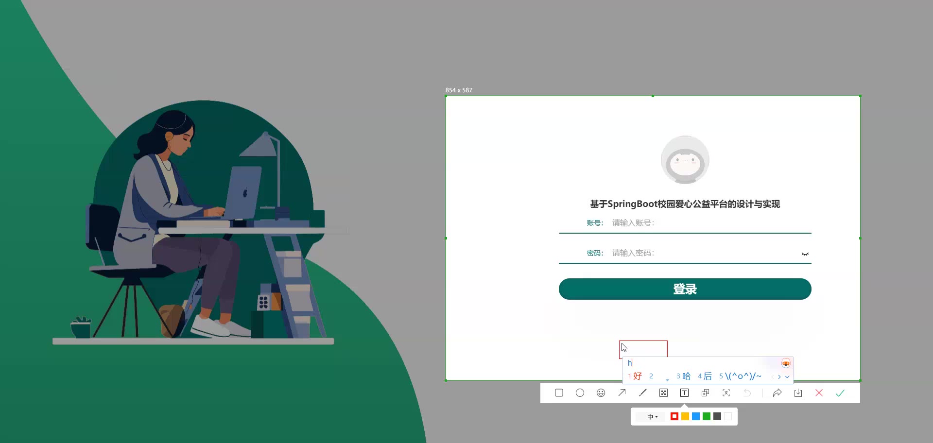Open the emoji sticker tool

[601, 393]
